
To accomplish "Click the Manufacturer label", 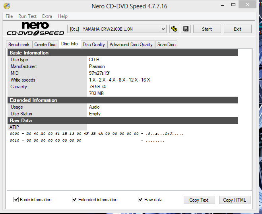I will 24,66.
